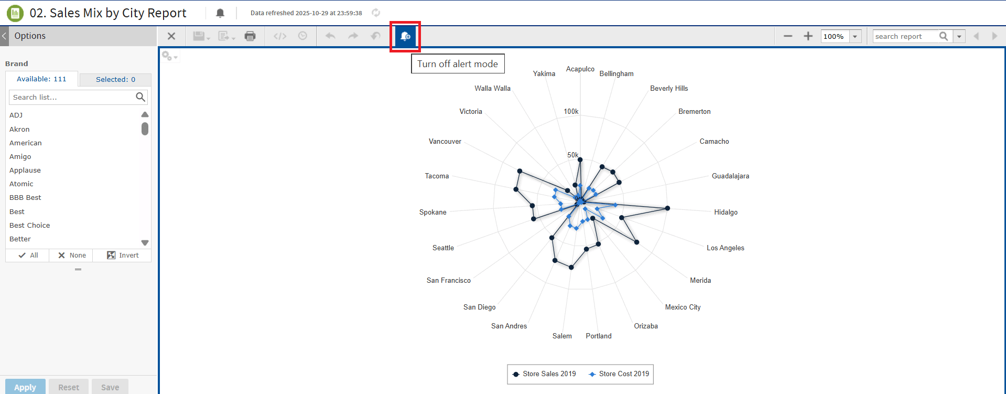Collapse the Options side panel
This screenshot has height=394, width=1006.
point(4,36)
